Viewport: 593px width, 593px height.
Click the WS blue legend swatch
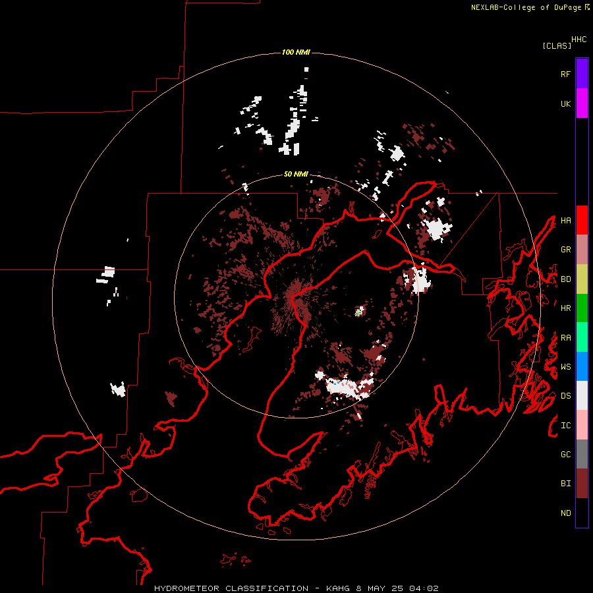(x=582, y=366)
